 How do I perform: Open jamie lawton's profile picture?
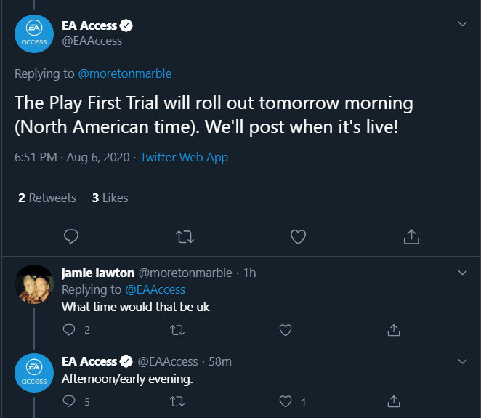pyautogui.click(x=34, y=286)
